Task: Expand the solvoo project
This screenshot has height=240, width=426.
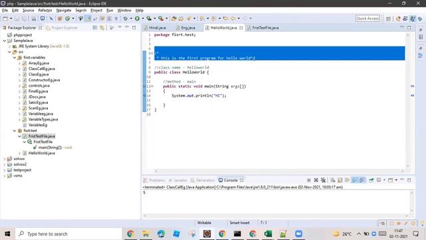Action: 5,159
